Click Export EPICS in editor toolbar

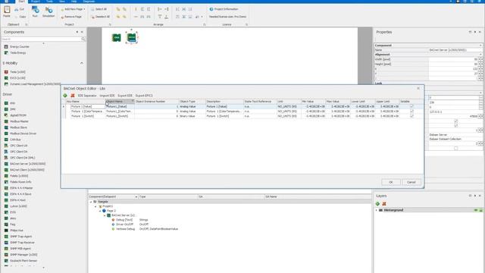pos(144,96)
